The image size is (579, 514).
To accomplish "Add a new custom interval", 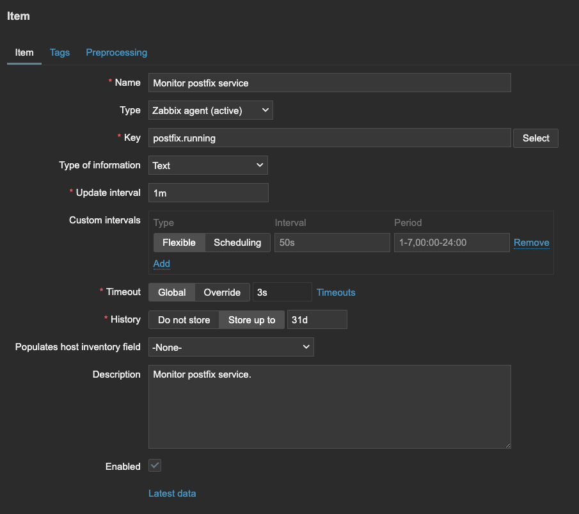I will coord(161,264).
